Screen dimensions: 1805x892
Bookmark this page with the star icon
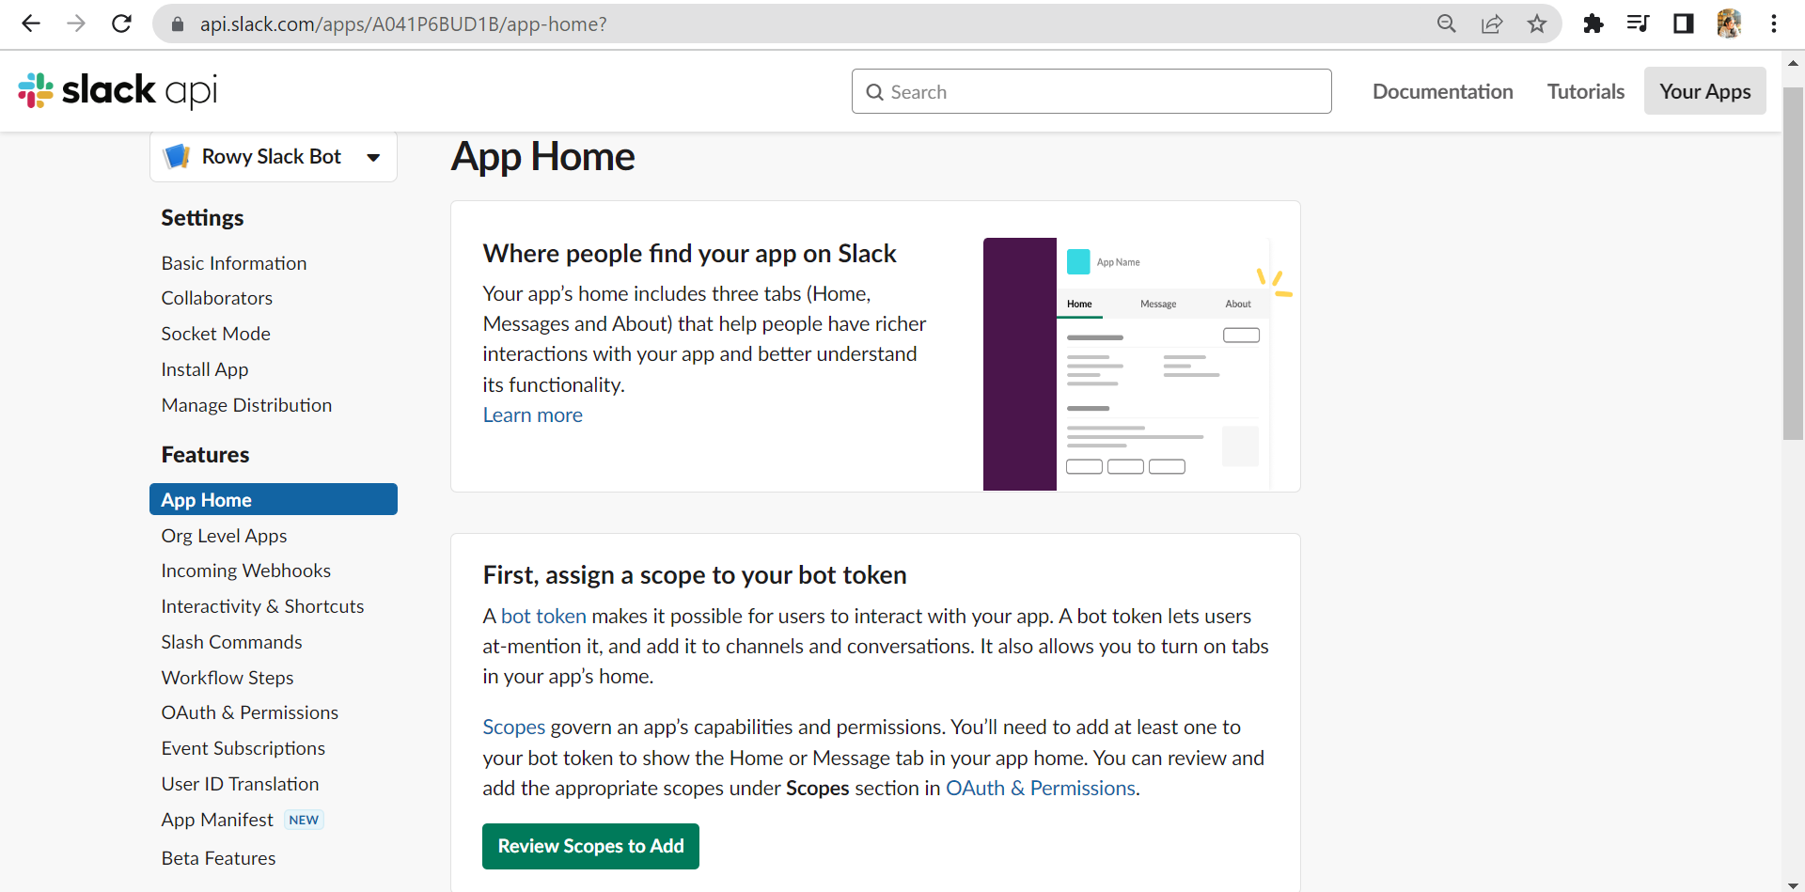(1537, 23)
